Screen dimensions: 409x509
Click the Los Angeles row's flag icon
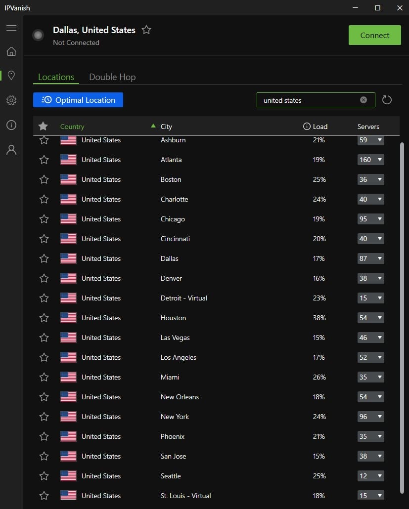(x=68, y=357)
